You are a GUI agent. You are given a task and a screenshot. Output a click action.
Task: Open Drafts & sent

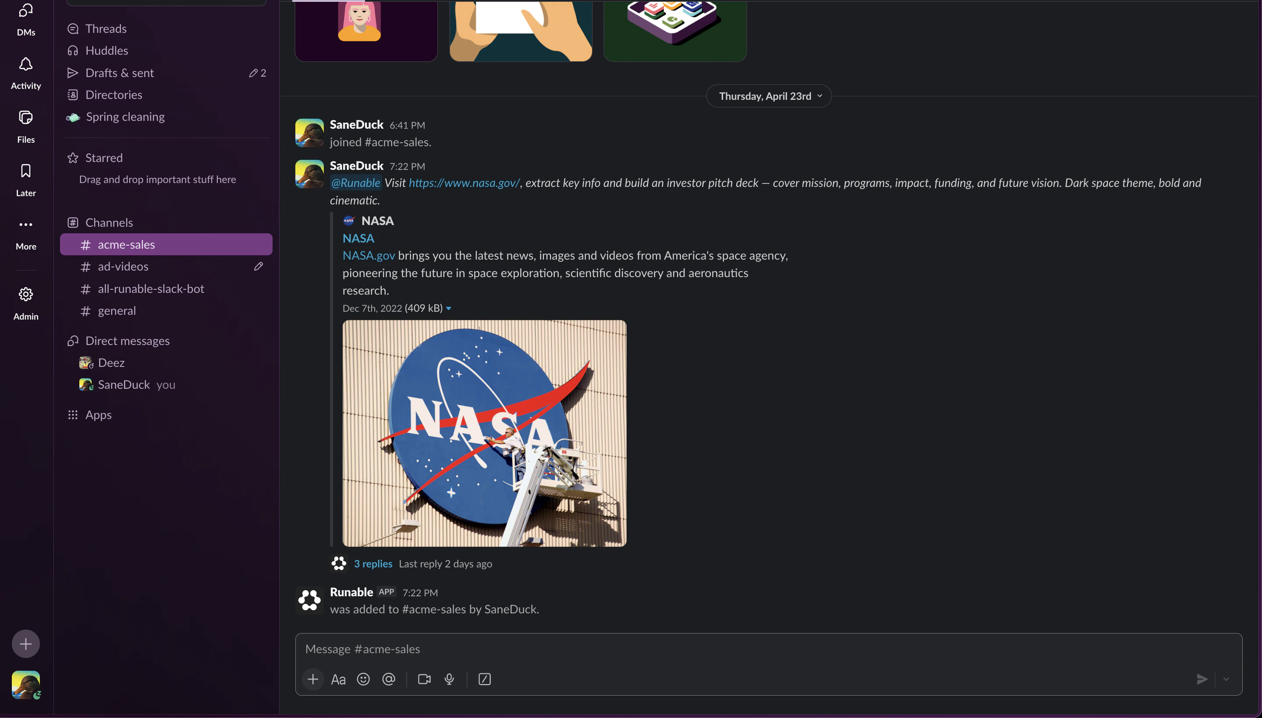click(x=167, y=73)
